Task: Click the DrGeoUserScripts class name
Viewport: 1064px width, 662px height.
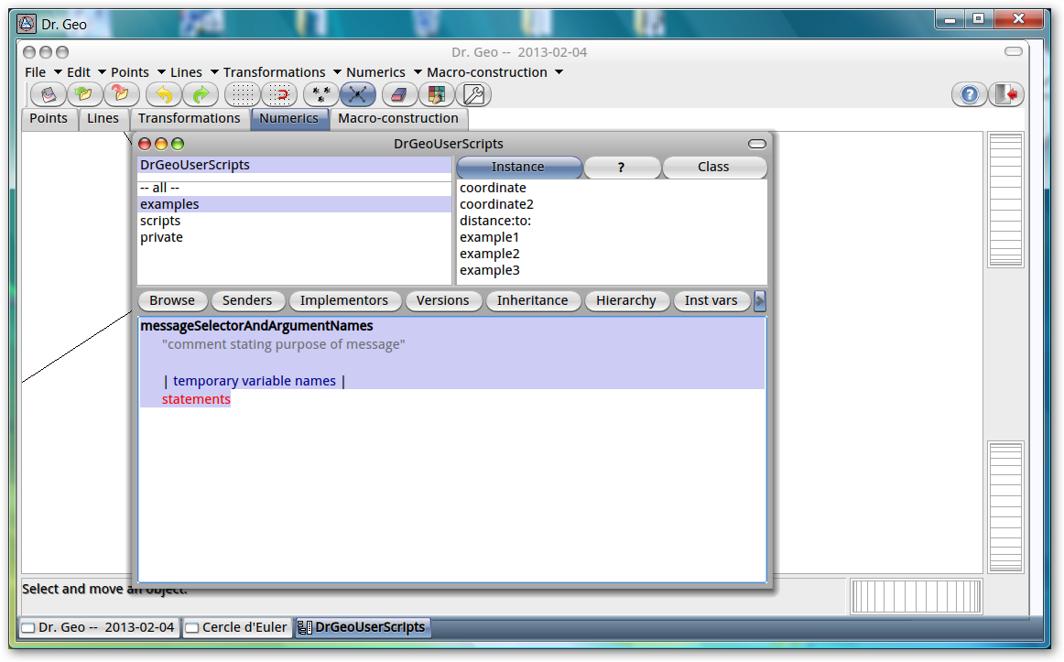Action: coord(295,165)
